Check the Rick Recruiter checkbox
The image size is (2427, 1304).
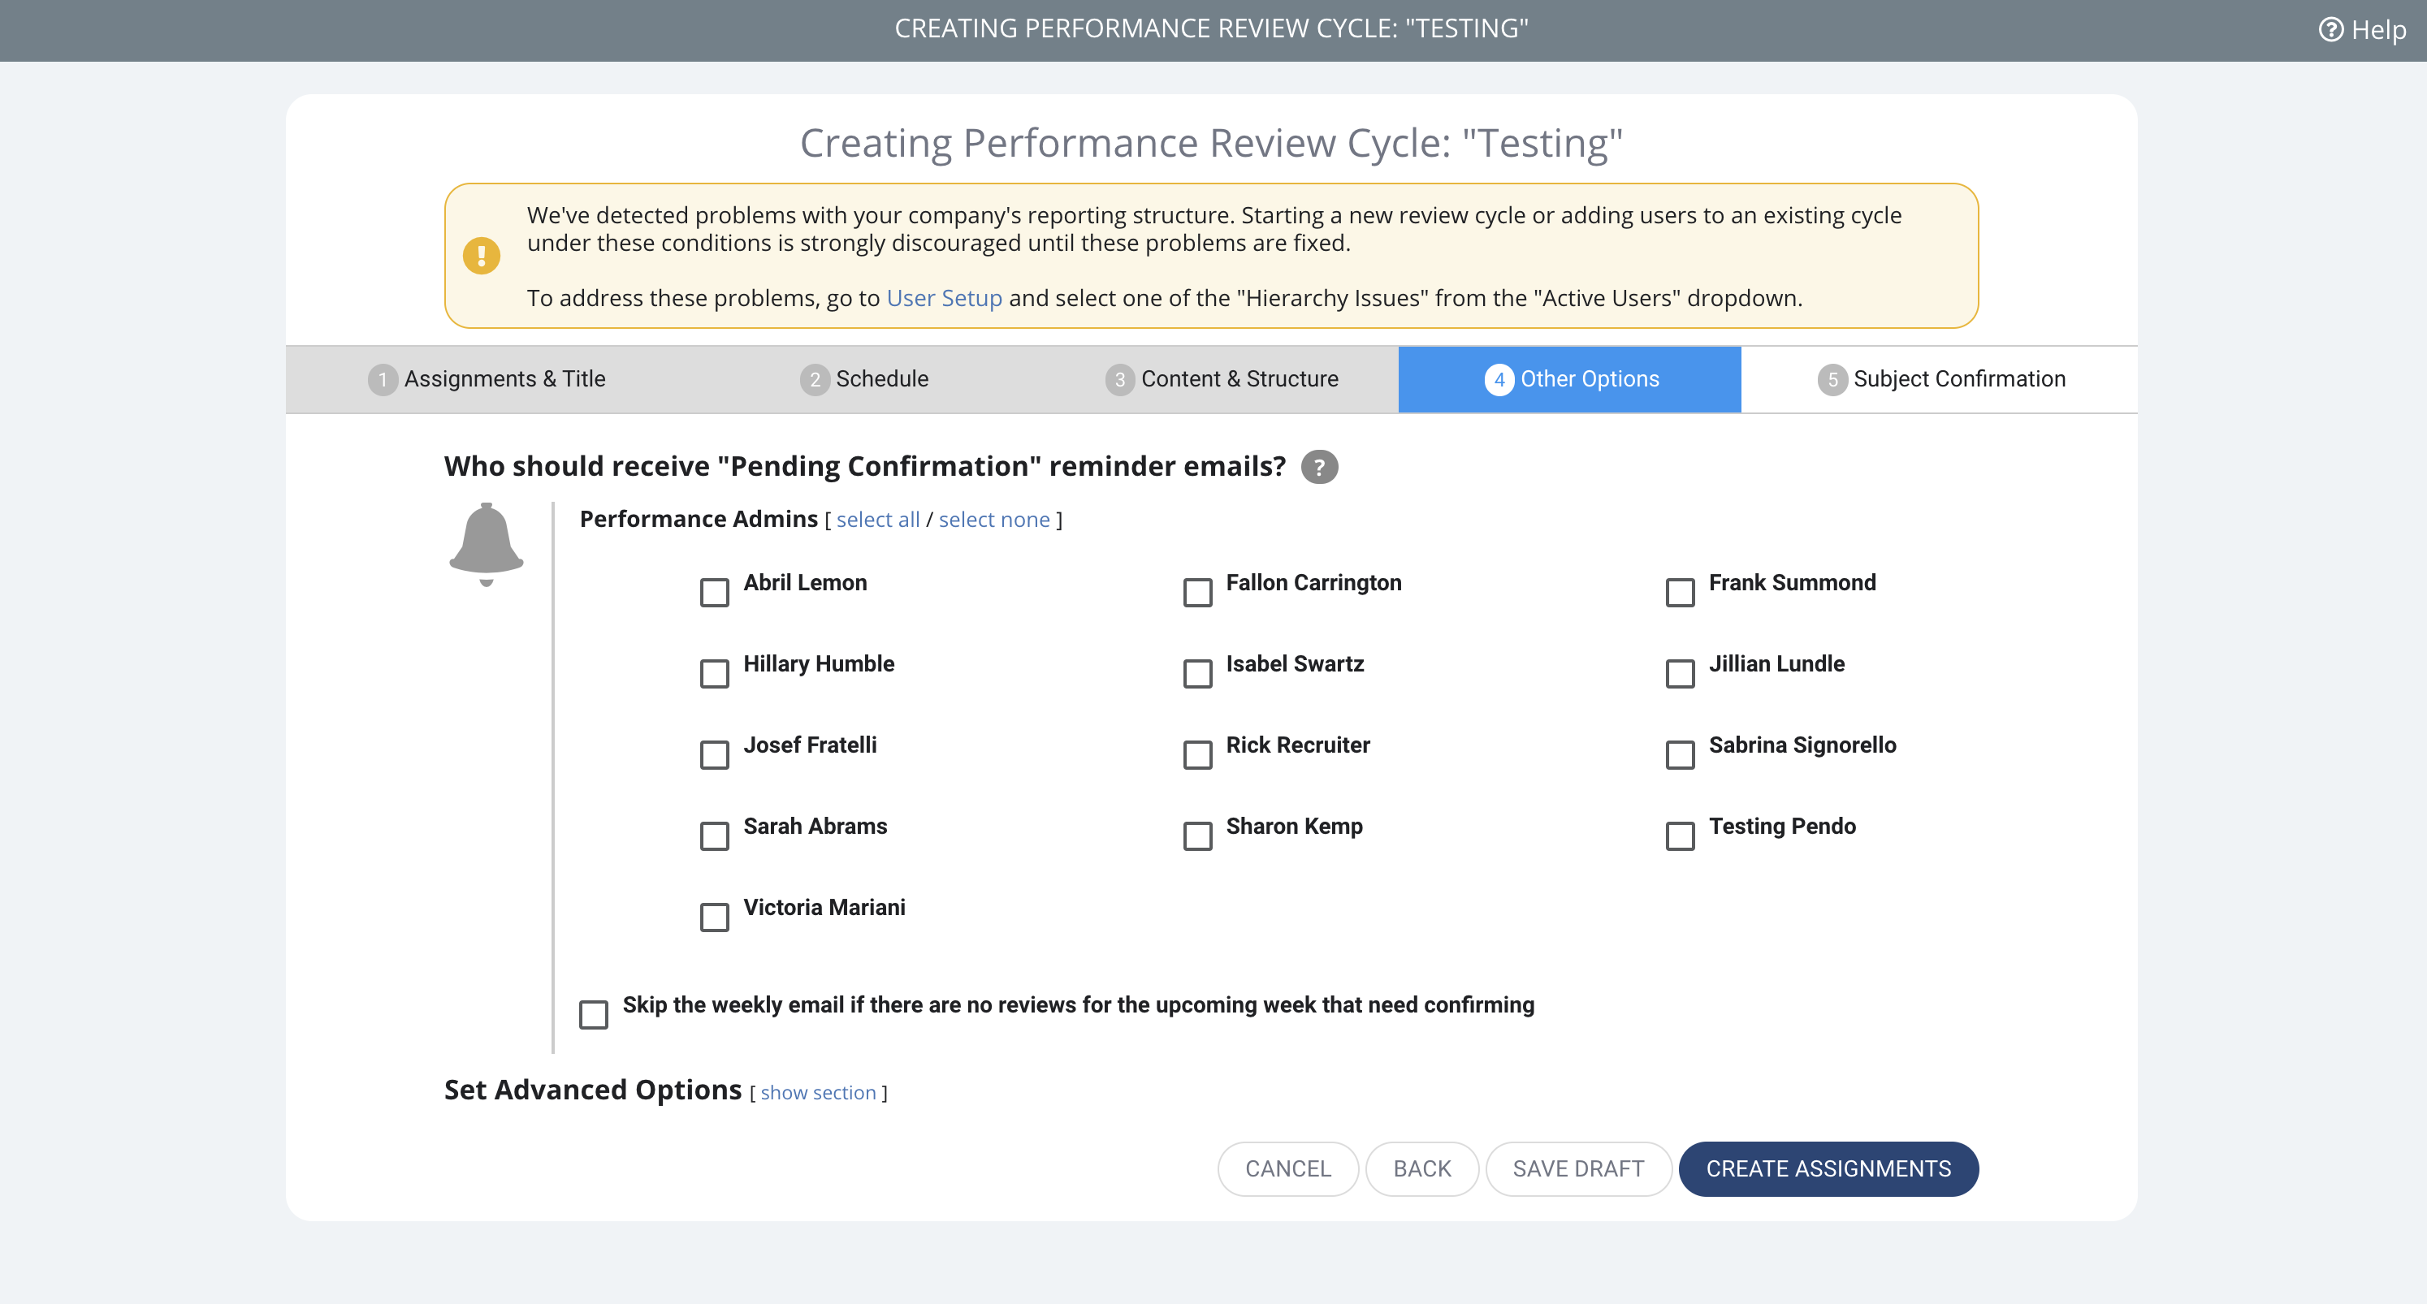tap(1197, 755)
